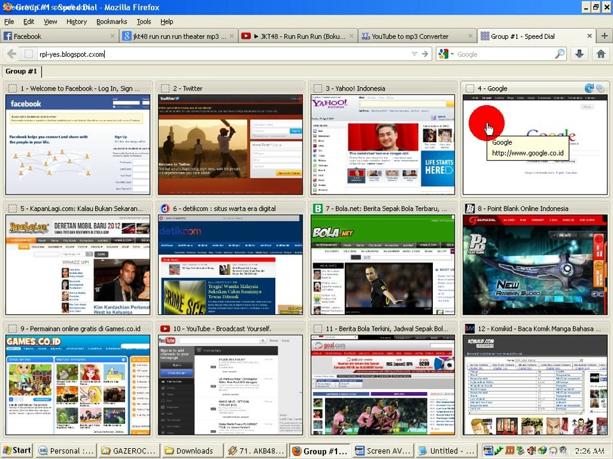
Task: Open the goal.com dial thumbnail
Action: tap(382, 385)
